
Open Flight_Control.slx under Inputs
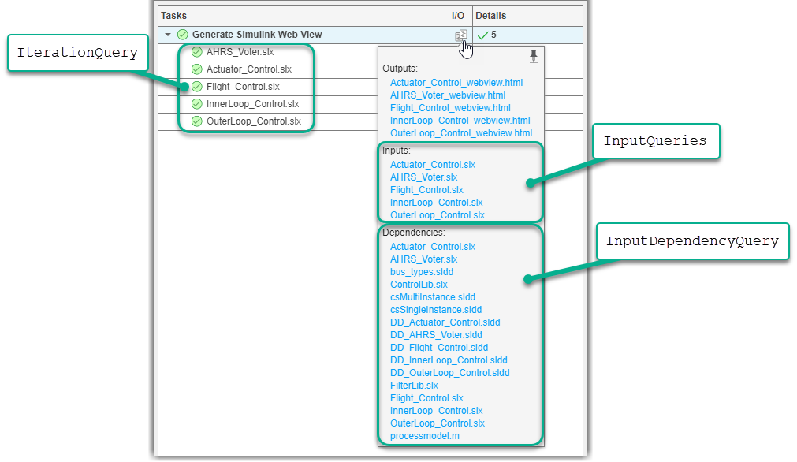click(x=426, y=189)
